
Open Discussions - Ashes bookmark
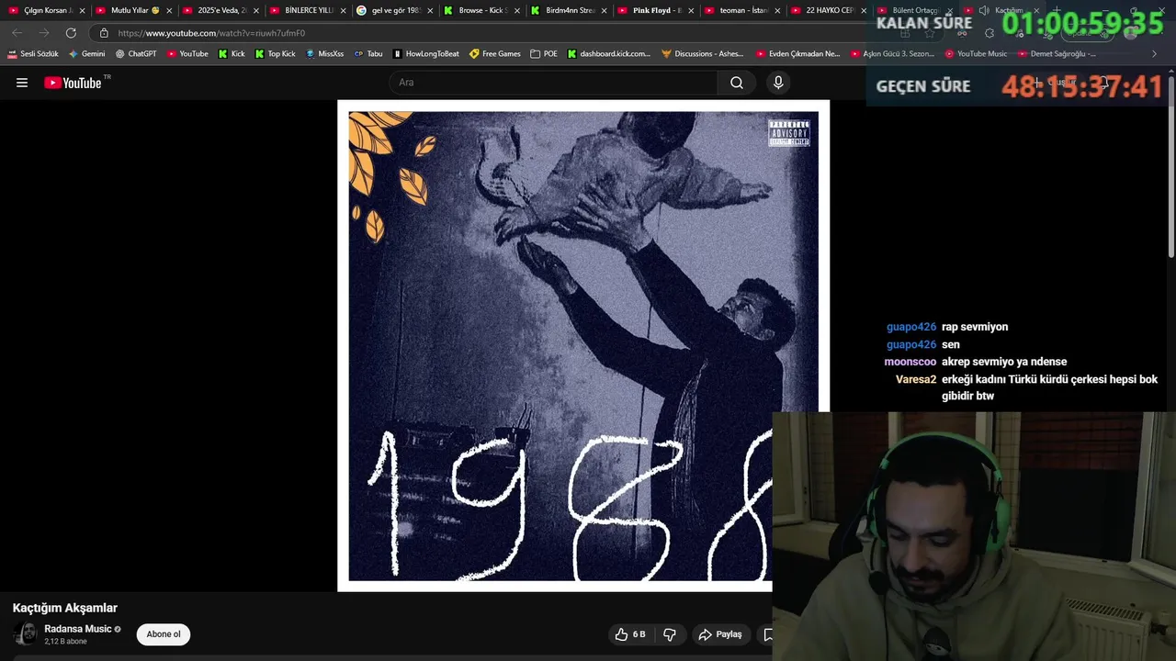(703, 54)
